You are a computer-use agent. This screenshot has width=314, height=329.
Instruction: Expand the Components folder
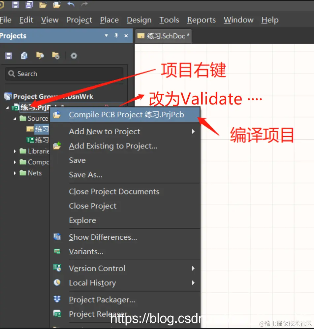15,162
